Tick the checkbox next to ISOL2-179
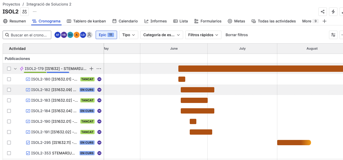 [9, 69]
